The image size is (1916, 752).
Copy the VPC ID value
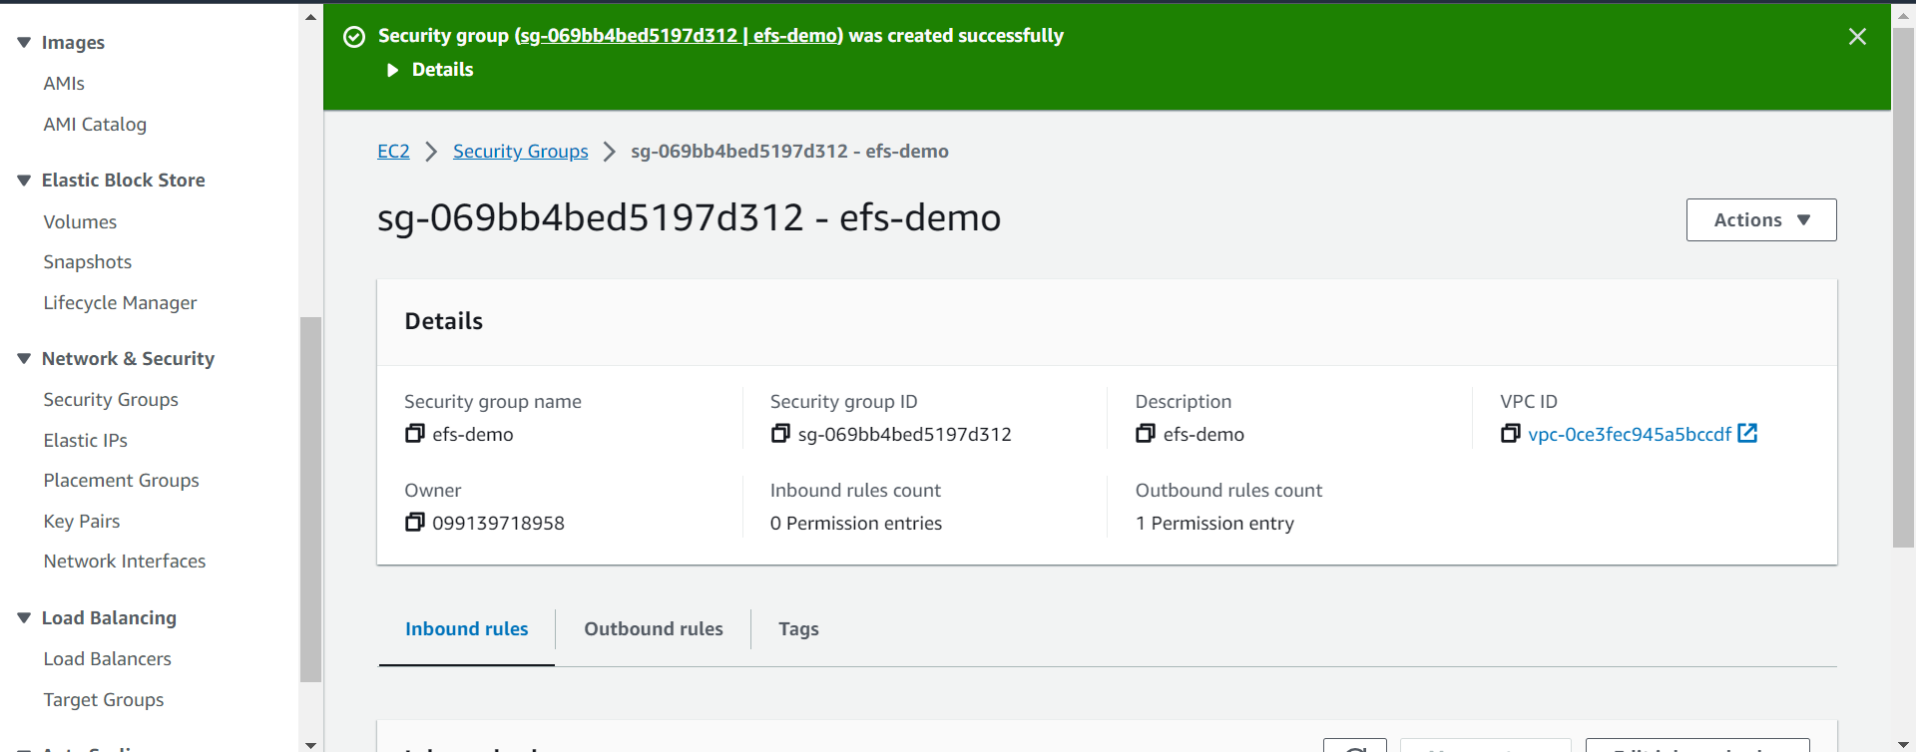(x=1511, y=434)
